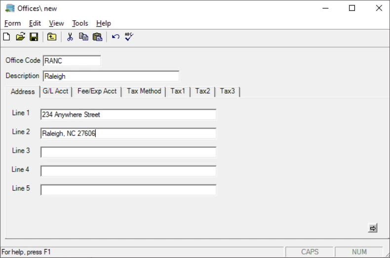Switch to the G/L Acct tab
Screen dimensions: 390x258
tap(55, 91)
